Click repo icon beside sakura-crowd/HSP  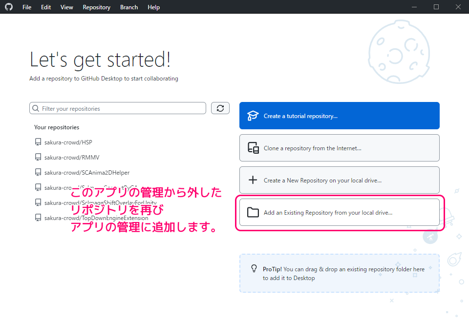point(38,142)
